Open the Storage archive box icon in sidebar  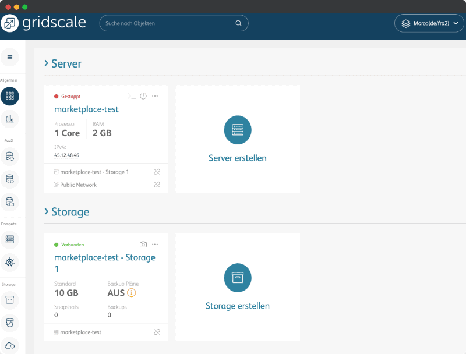coord(10,300)
